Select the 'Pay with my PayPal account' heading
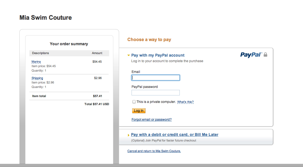 click(158, 55)
